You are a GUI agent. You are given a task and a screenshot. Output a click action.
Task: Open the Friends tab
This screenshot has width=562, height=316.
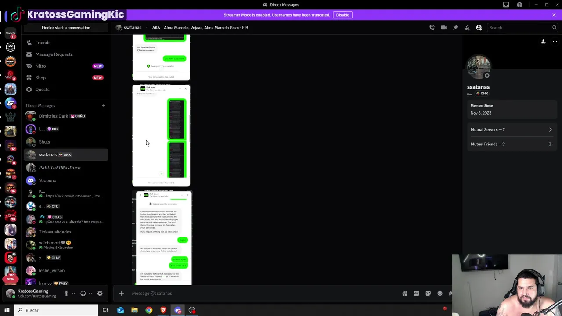point(66,43)
